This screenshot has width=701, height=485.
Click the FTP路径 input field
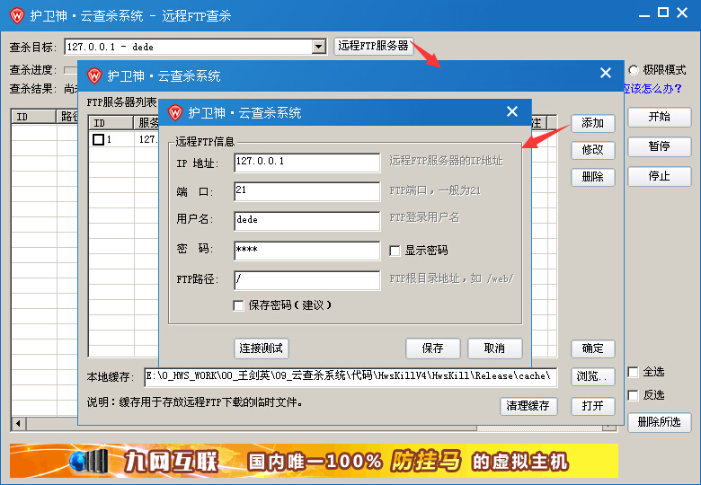pyautogui.click(x=307, y=280)
